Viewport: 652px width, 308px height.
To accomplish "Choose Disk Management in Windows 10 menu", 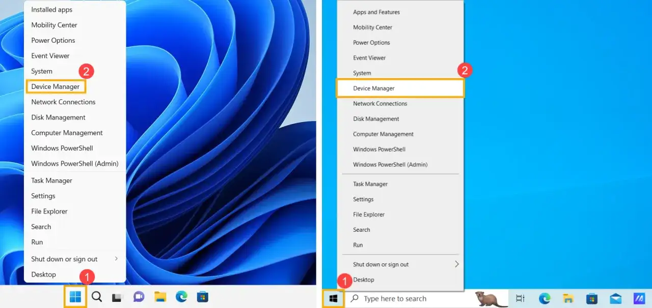I will point(400,119).
